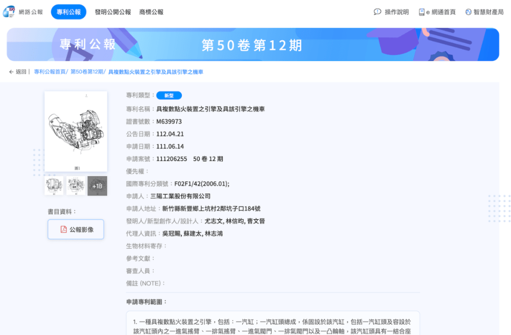Click the 新型 patent type badge
511x335 pixels.
point(169,95)
